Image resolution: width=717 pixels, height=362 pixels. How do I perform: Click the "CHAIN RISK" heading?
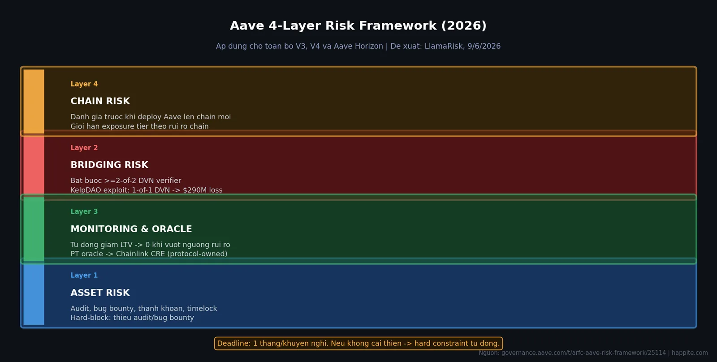(100, 101)
